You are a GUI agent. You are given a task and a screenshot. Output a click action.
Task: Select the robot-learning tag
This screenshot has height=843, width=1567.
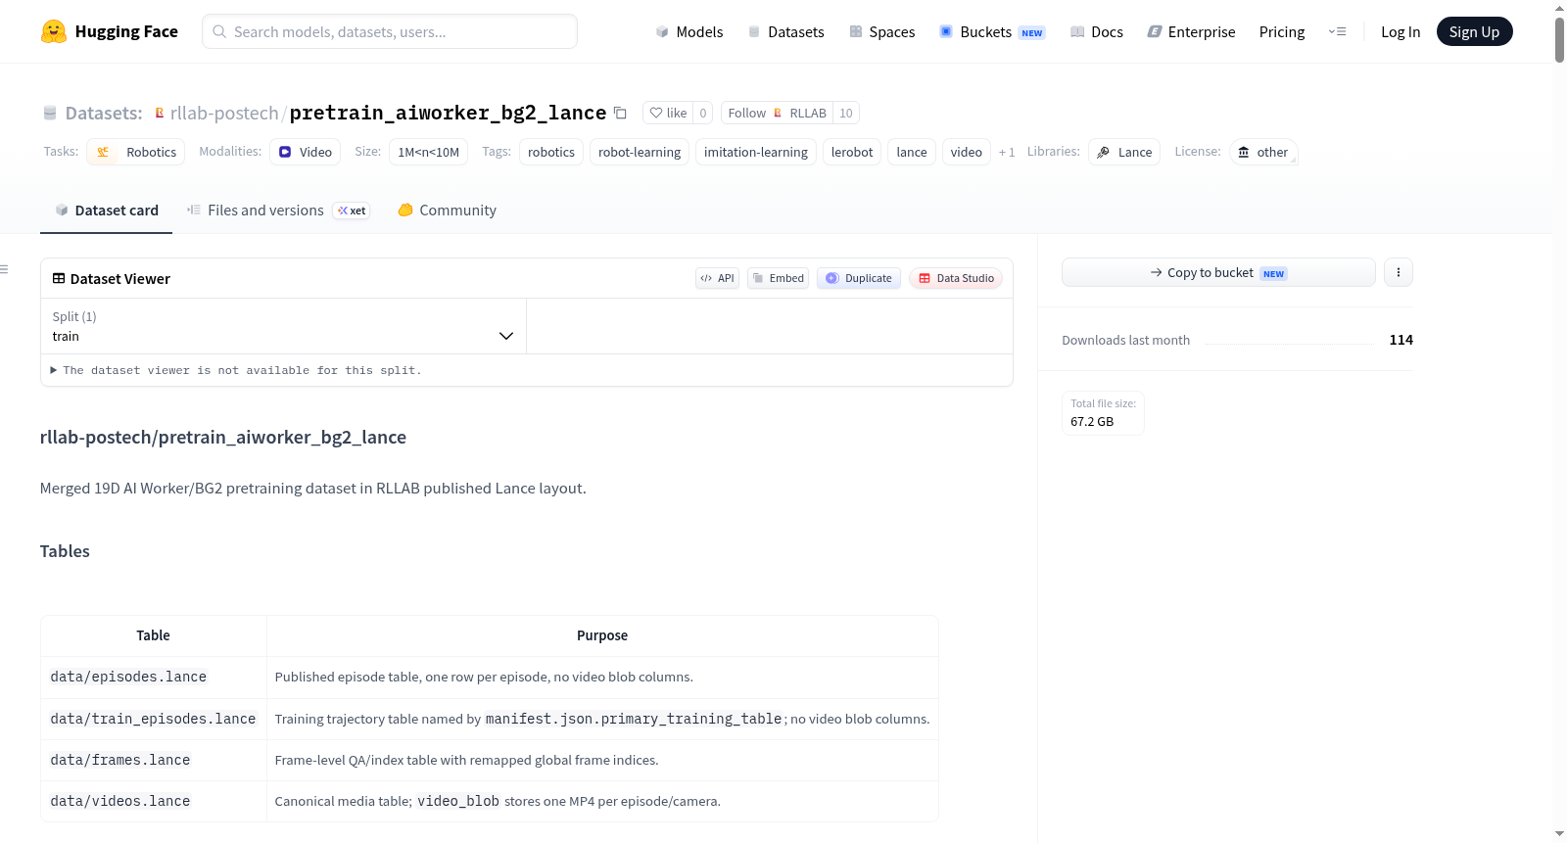(640, 152)
